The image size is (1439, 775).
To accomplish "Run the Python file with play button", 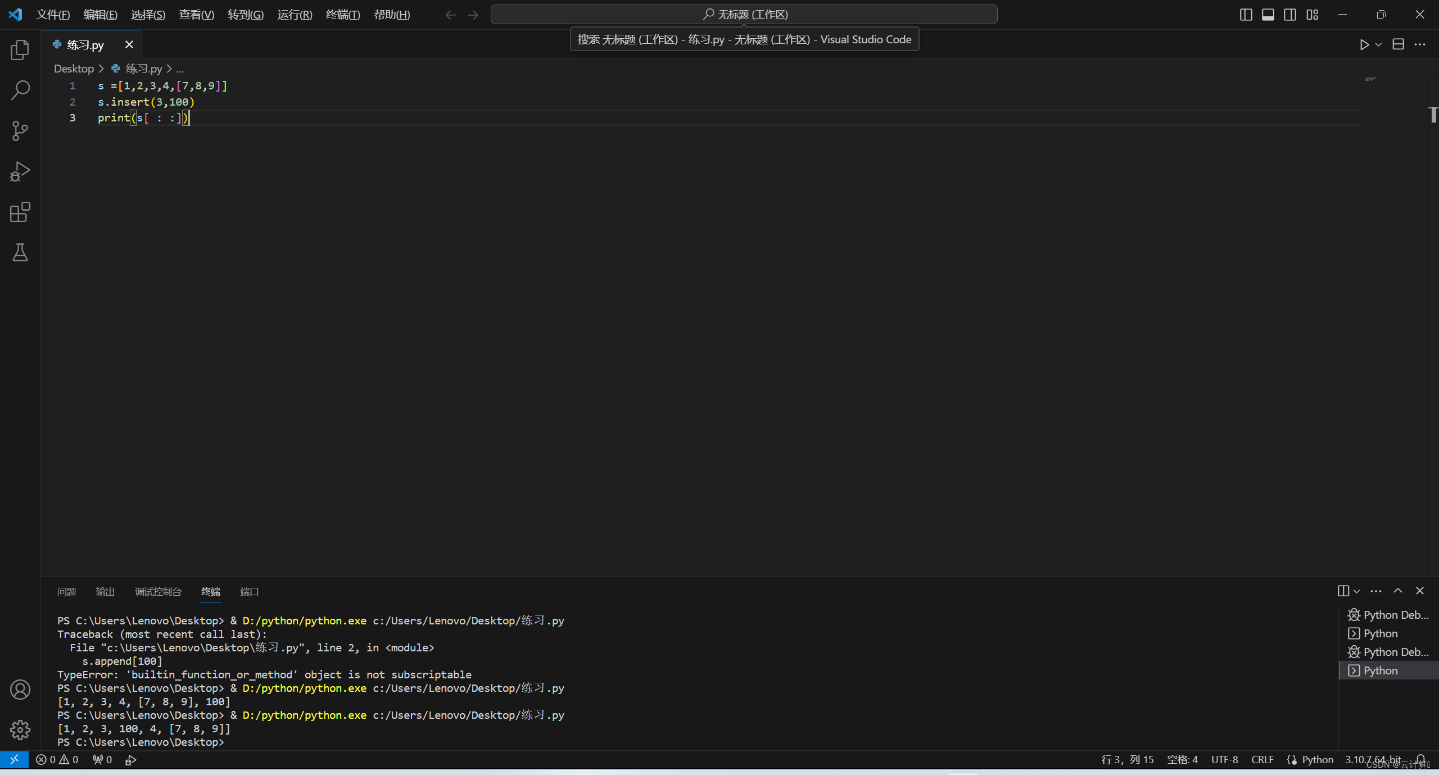I will pos(1364,44).
